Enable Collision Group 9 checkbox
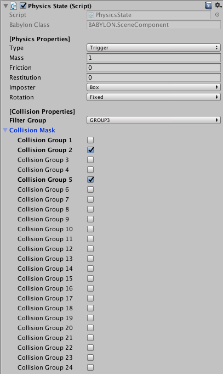 90,219
